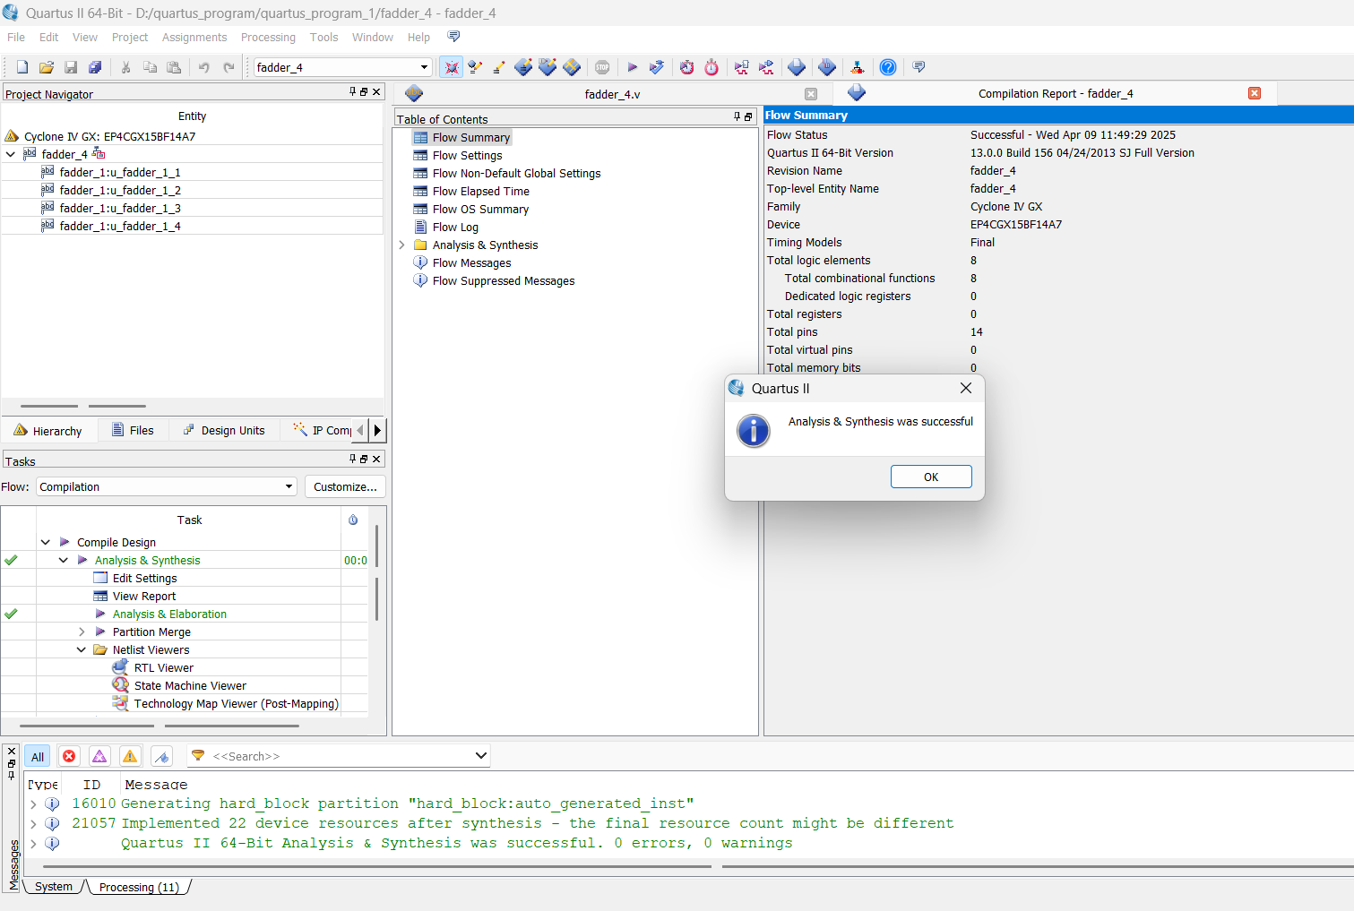Switch to the fadder_4.v editor tab
Viewport: 1354px width, 911px height.
[613, 94]
